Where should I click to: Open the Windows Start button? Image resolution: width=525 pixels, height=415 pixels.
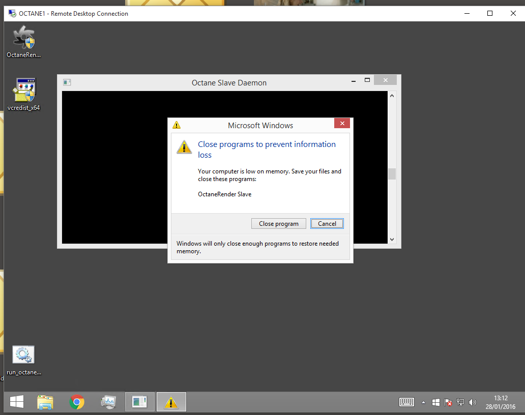pos(17,402)
